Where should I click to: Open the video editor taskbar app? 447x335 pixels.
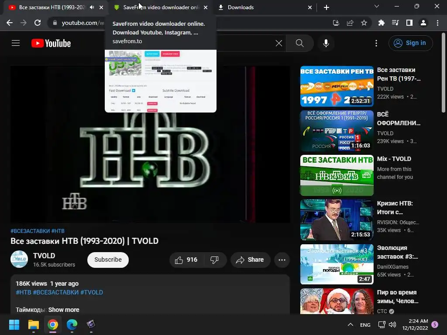tap(91, 325)
